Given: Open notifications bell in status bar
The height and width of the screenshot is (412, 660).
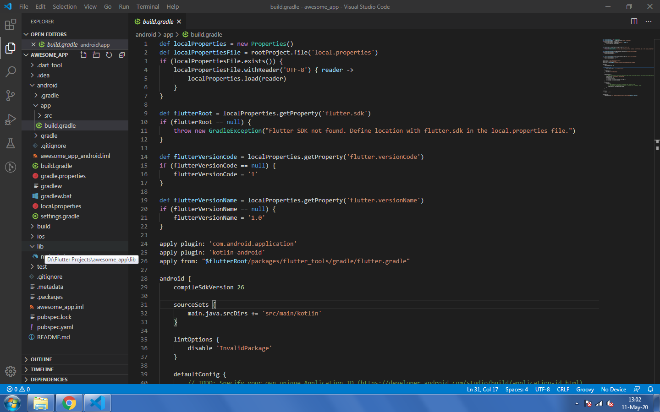Looking at the screenshot, I should pyautogui.click(x=650, y=389).
